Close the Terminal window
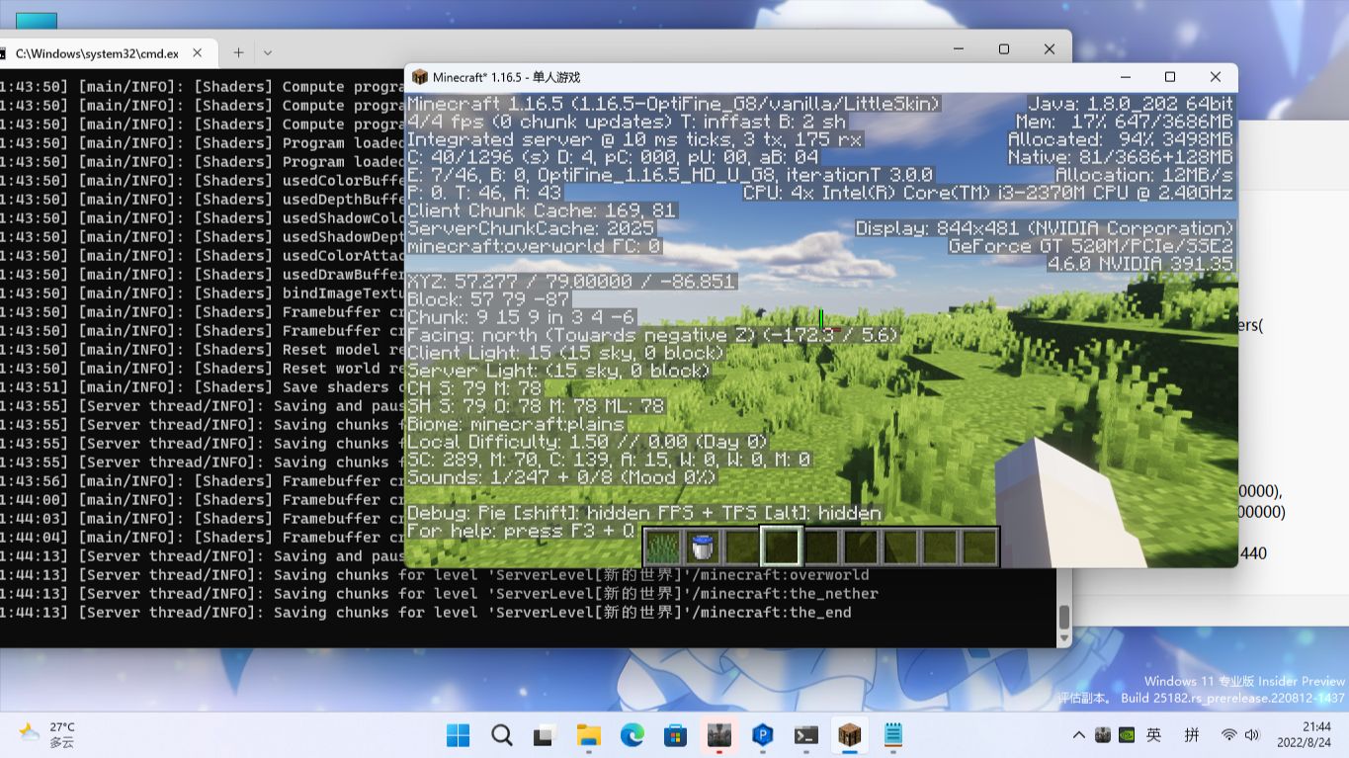 1050,49
